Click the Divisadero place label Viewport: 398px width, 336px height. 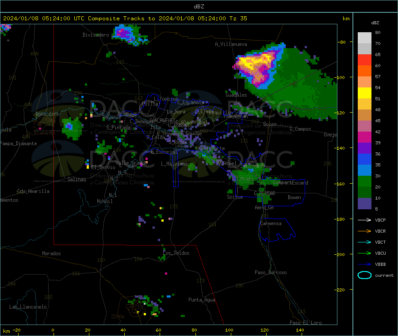(x=96, y=35)
